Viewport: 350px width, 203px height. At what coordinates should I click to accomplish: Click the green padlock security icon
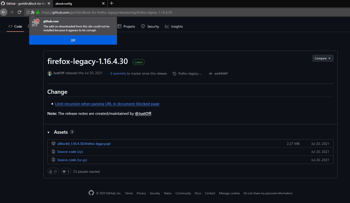click(38, 12)
